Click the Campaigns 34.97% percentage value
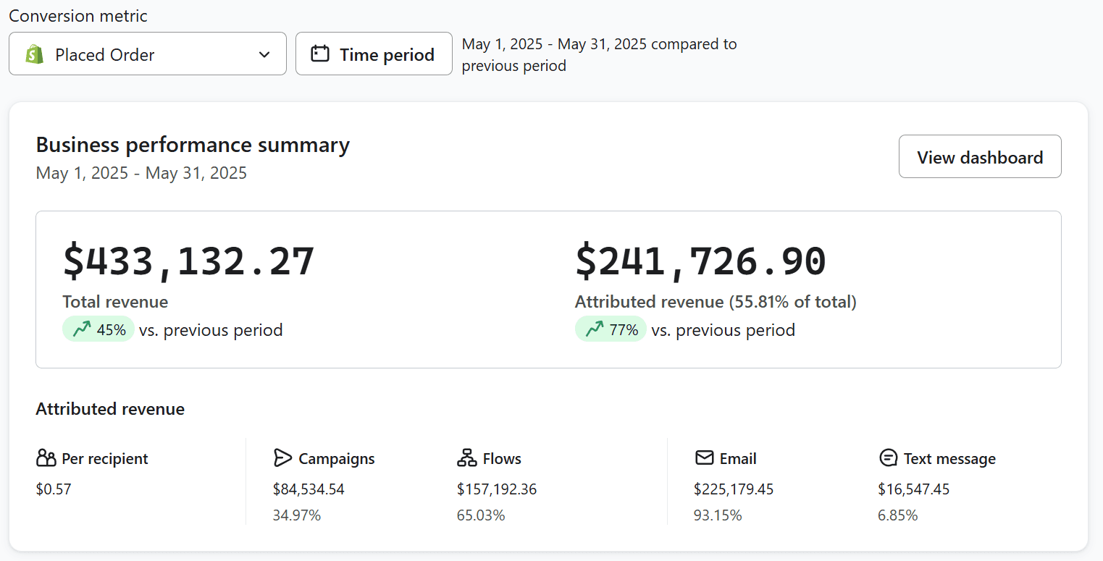The width and height of the screenshot is (1103, 561). [297, 515]
